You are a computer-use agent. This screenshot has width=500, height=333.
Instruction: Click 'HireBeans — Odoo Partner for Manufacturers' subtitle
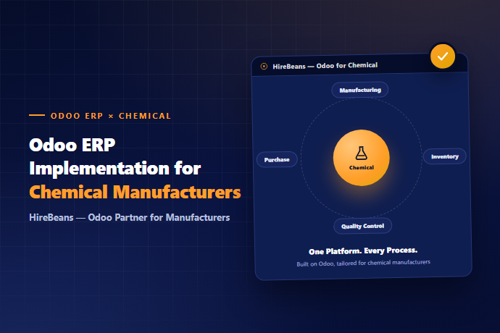click(x=130, y=217)
